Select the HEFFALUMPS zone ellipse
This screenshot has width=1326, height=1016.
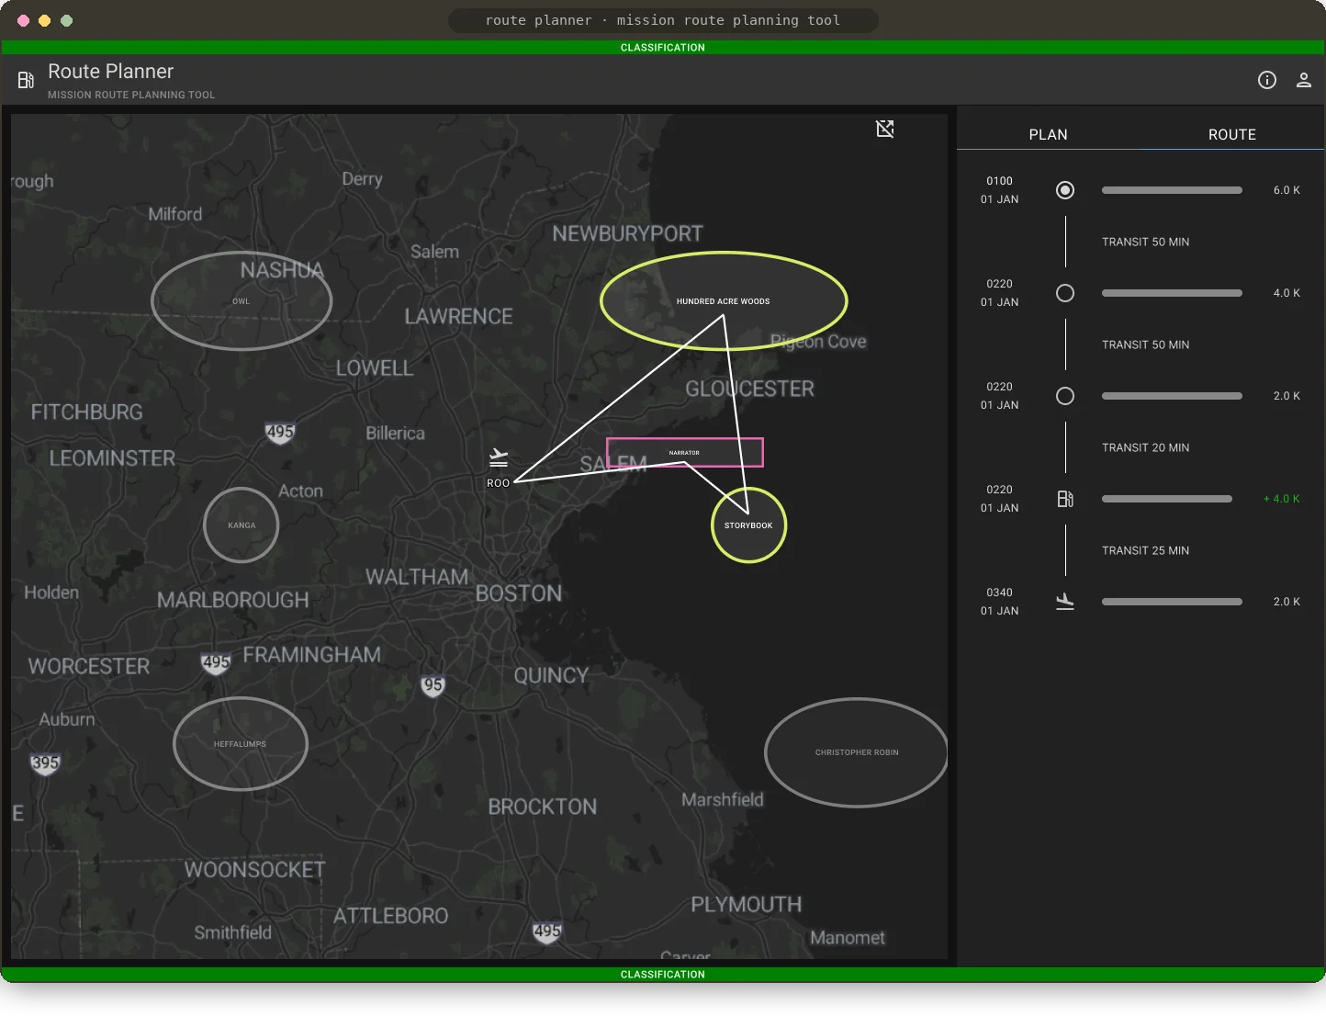click(x=241, y=744)
